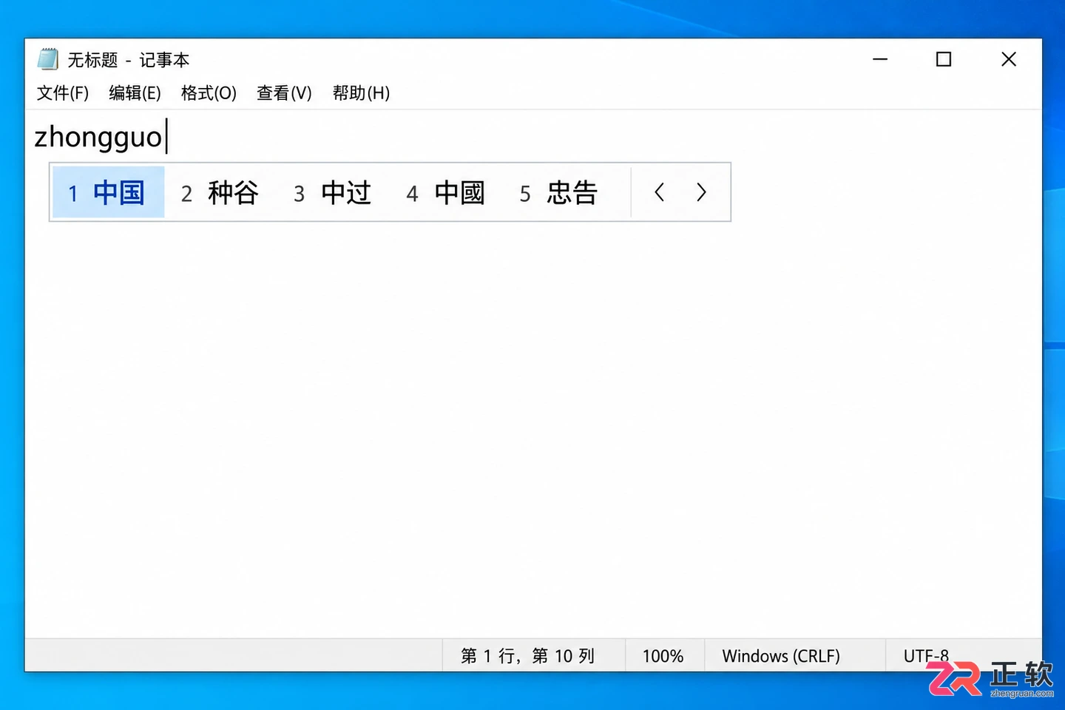1065x710 pixels.
Task: Open the 查看(V) menu
Action: [x=284, y=93]
